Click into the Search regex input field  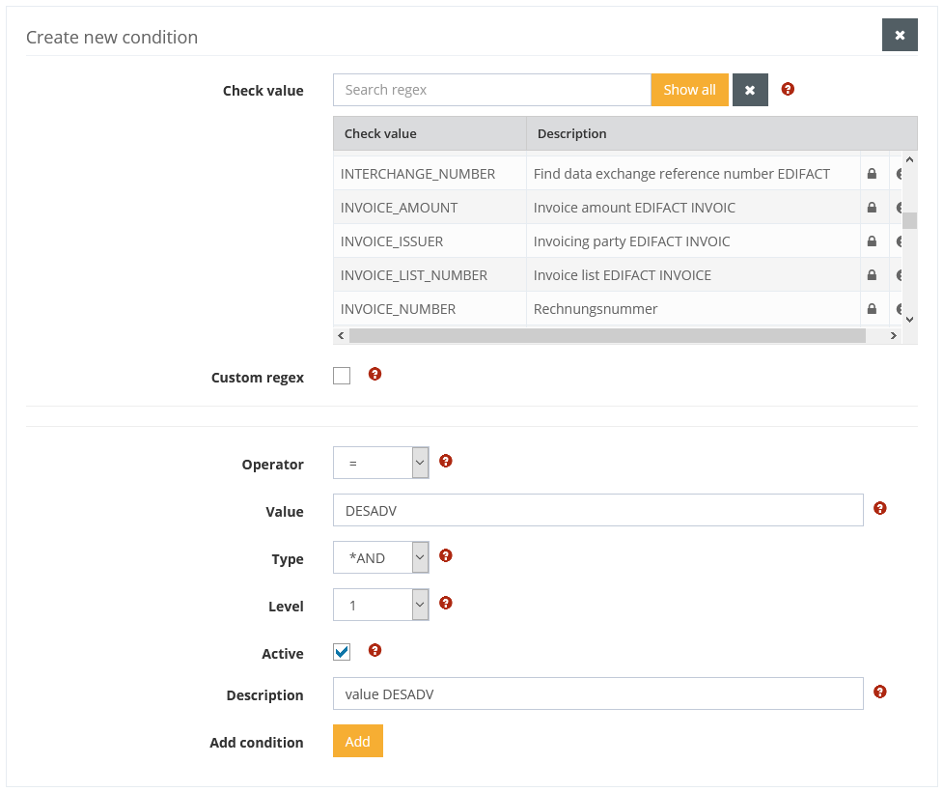click(491, 90)
